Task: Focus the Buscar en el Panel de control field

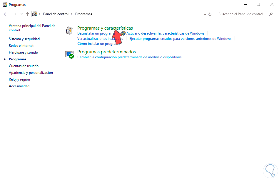Action: (245, 14)
